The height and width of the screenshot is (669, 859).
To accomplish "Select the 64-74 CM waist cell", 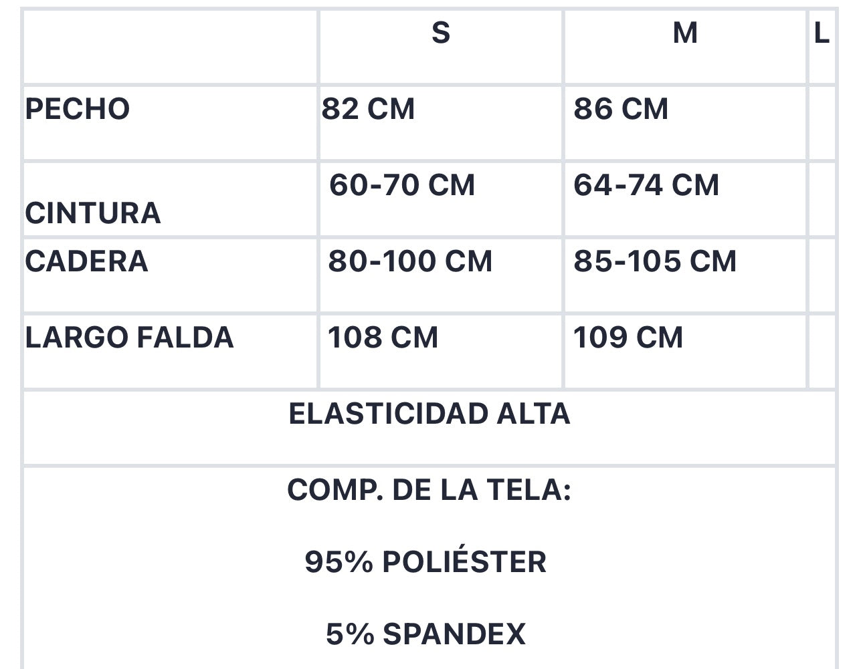I will click(x=685, y=199).
